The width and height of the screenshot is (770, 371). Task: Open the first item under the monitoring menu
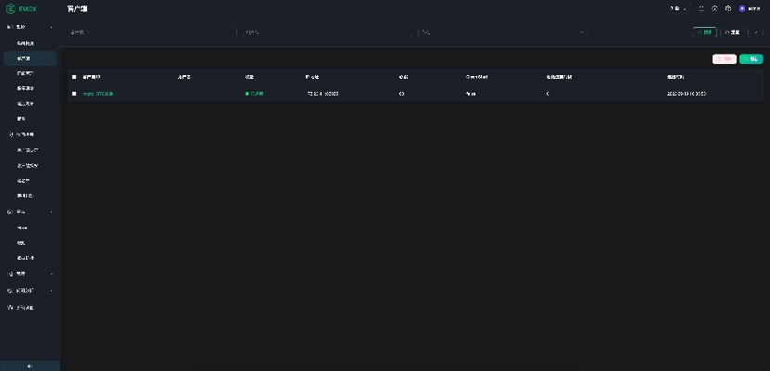click(26, 44)
